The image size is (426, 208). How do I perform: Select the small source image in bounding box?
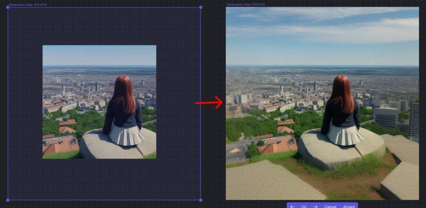(x=99, y=102)
